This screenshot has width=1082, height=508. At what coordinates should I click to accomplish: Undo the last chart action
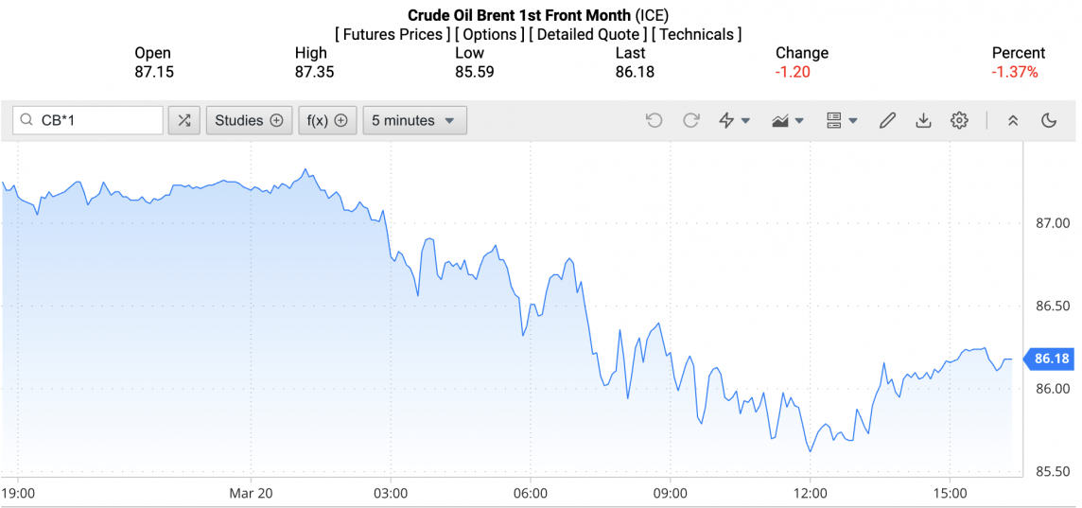point(654,120)
